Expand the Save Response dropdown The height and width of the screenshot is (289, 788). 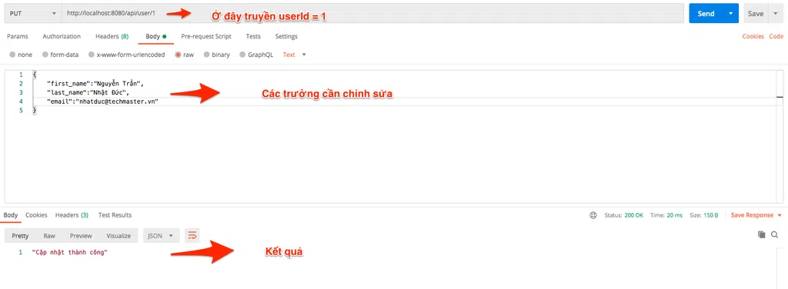coord(756,215)
